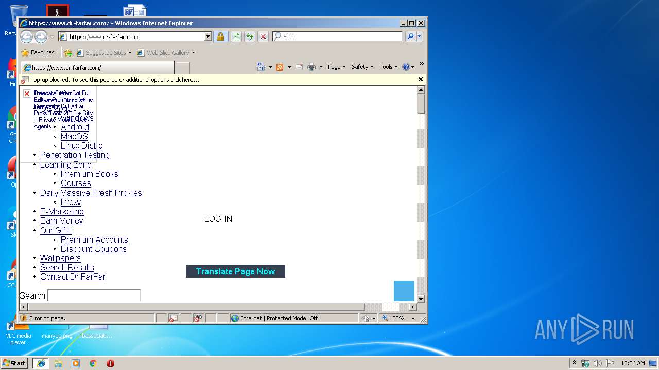Click the horizontal scrollbar right arrow
The height and width of the screenshot is (370, 659).
pos(412,307)
